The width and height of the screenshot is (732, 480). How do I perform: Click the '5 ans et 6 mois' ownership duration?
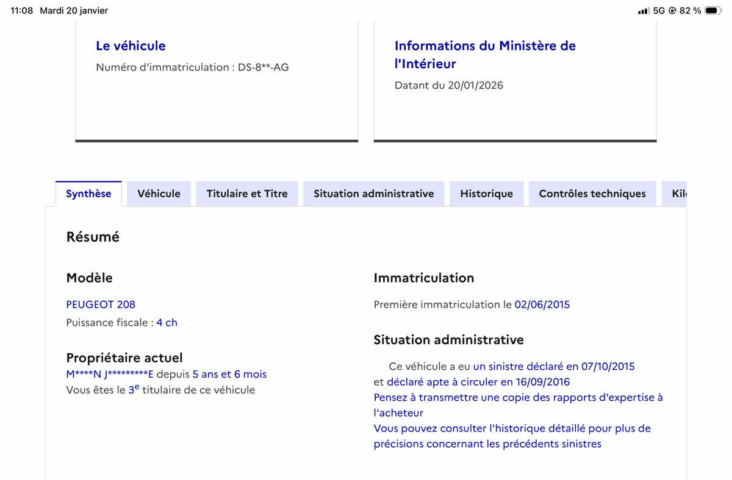pyautogui.click(x=229, y=375)
